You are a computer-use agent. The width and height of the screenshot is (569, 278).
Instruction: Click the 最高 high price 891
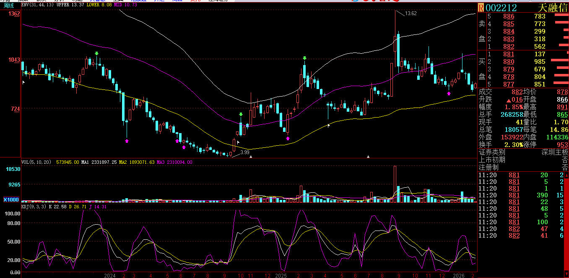click(562, 107)
